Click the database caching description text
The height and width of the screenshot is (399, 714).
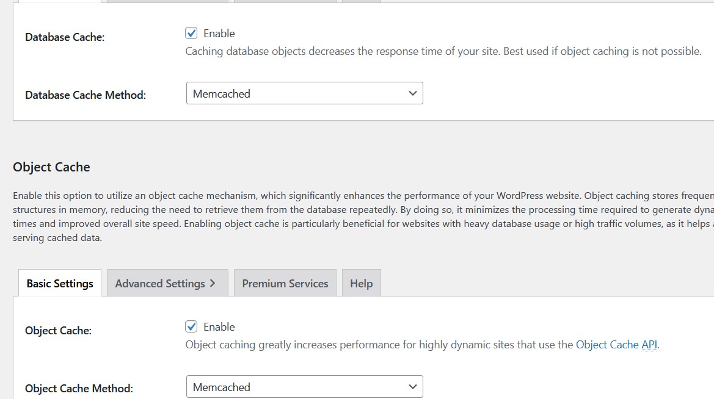443,51
